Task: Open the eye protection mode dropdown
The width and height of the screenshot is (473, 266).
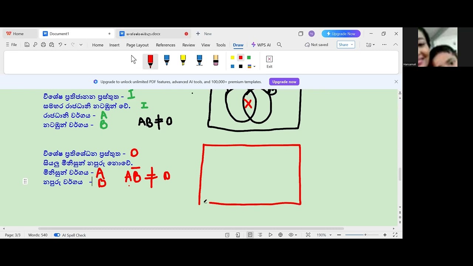Action: click(293, 235)
